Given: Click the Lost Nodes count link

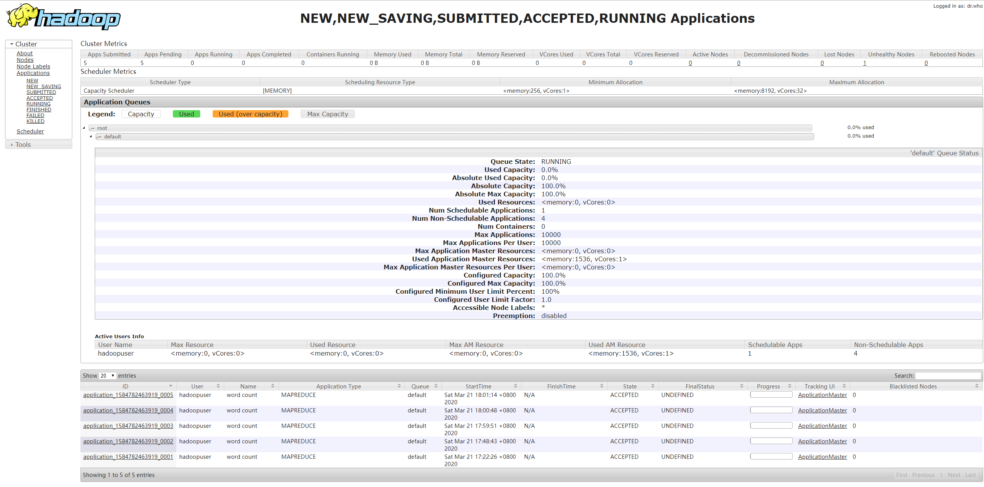Looking at the screenshot, I should 822,63.
